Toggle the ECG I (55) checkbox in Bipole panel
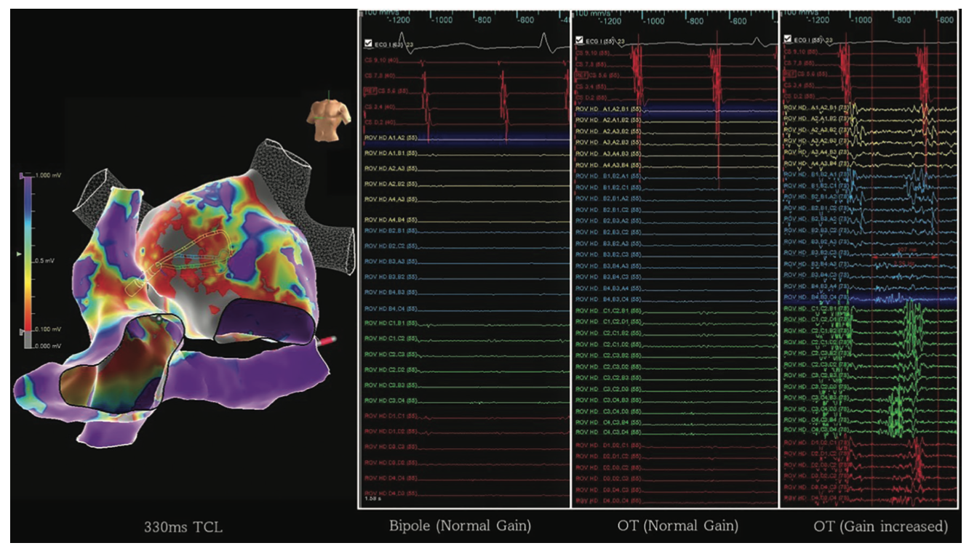The width and height of the screenshot is (969, 551). click(368, 44)
